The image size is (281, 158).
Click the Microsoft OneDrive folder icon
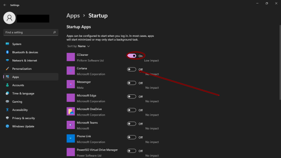tap(70, 111)
